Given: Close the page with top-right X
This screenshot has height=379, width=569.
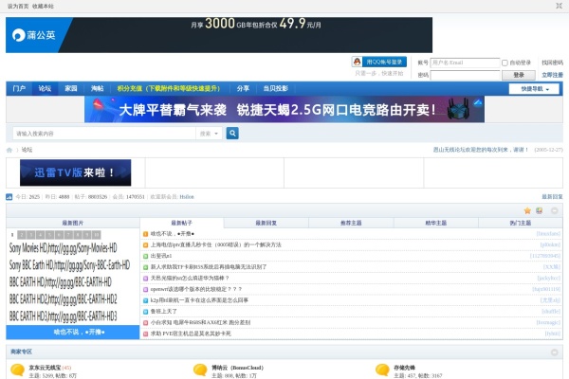Looking at the screenshot, I should coord(558,6).
